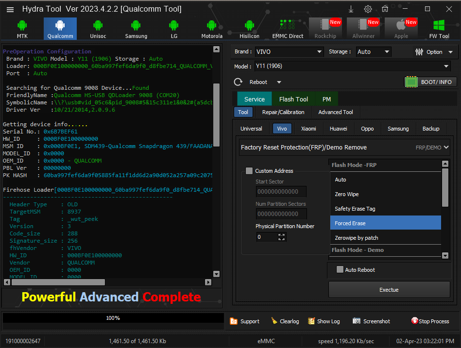This screenshot has height=348, width=461.
Task: Click the Start Sector input field
Action: [281, 192]
